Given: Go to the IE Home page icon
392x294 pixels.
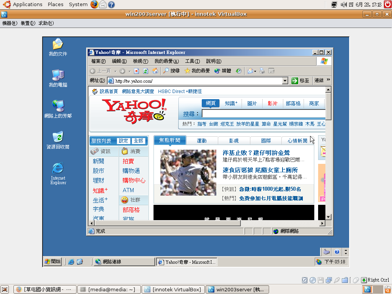Looking at the screenshot, I should click(x=155, y=71).
